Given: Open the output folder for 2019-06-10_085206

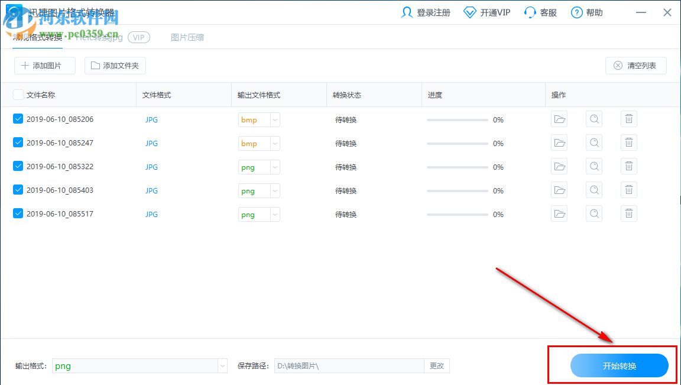Looking at the screenshot, I should click(559, 119).
